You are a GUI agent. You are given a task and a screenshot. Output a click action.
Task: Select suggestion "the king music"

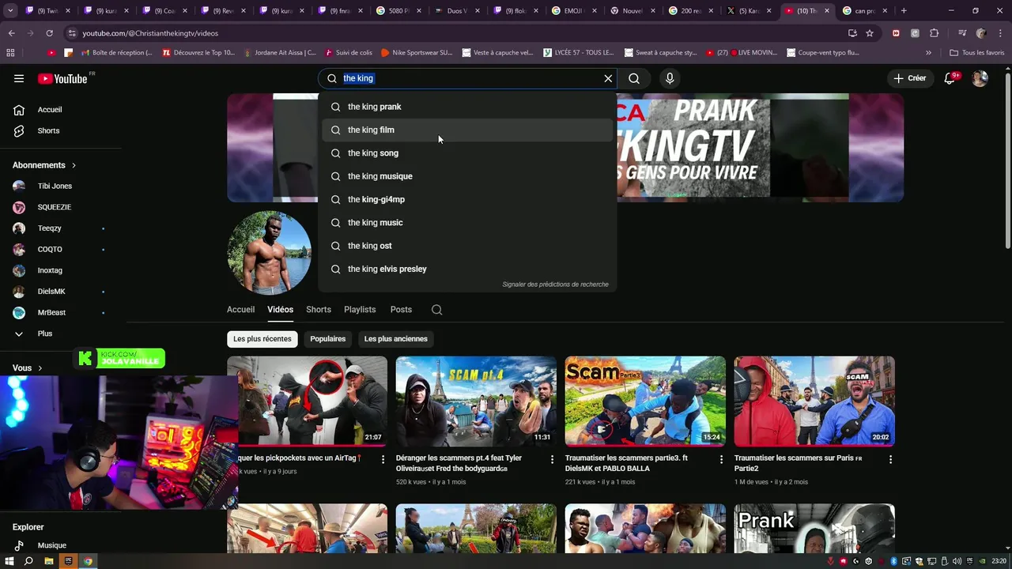point(467,223)
